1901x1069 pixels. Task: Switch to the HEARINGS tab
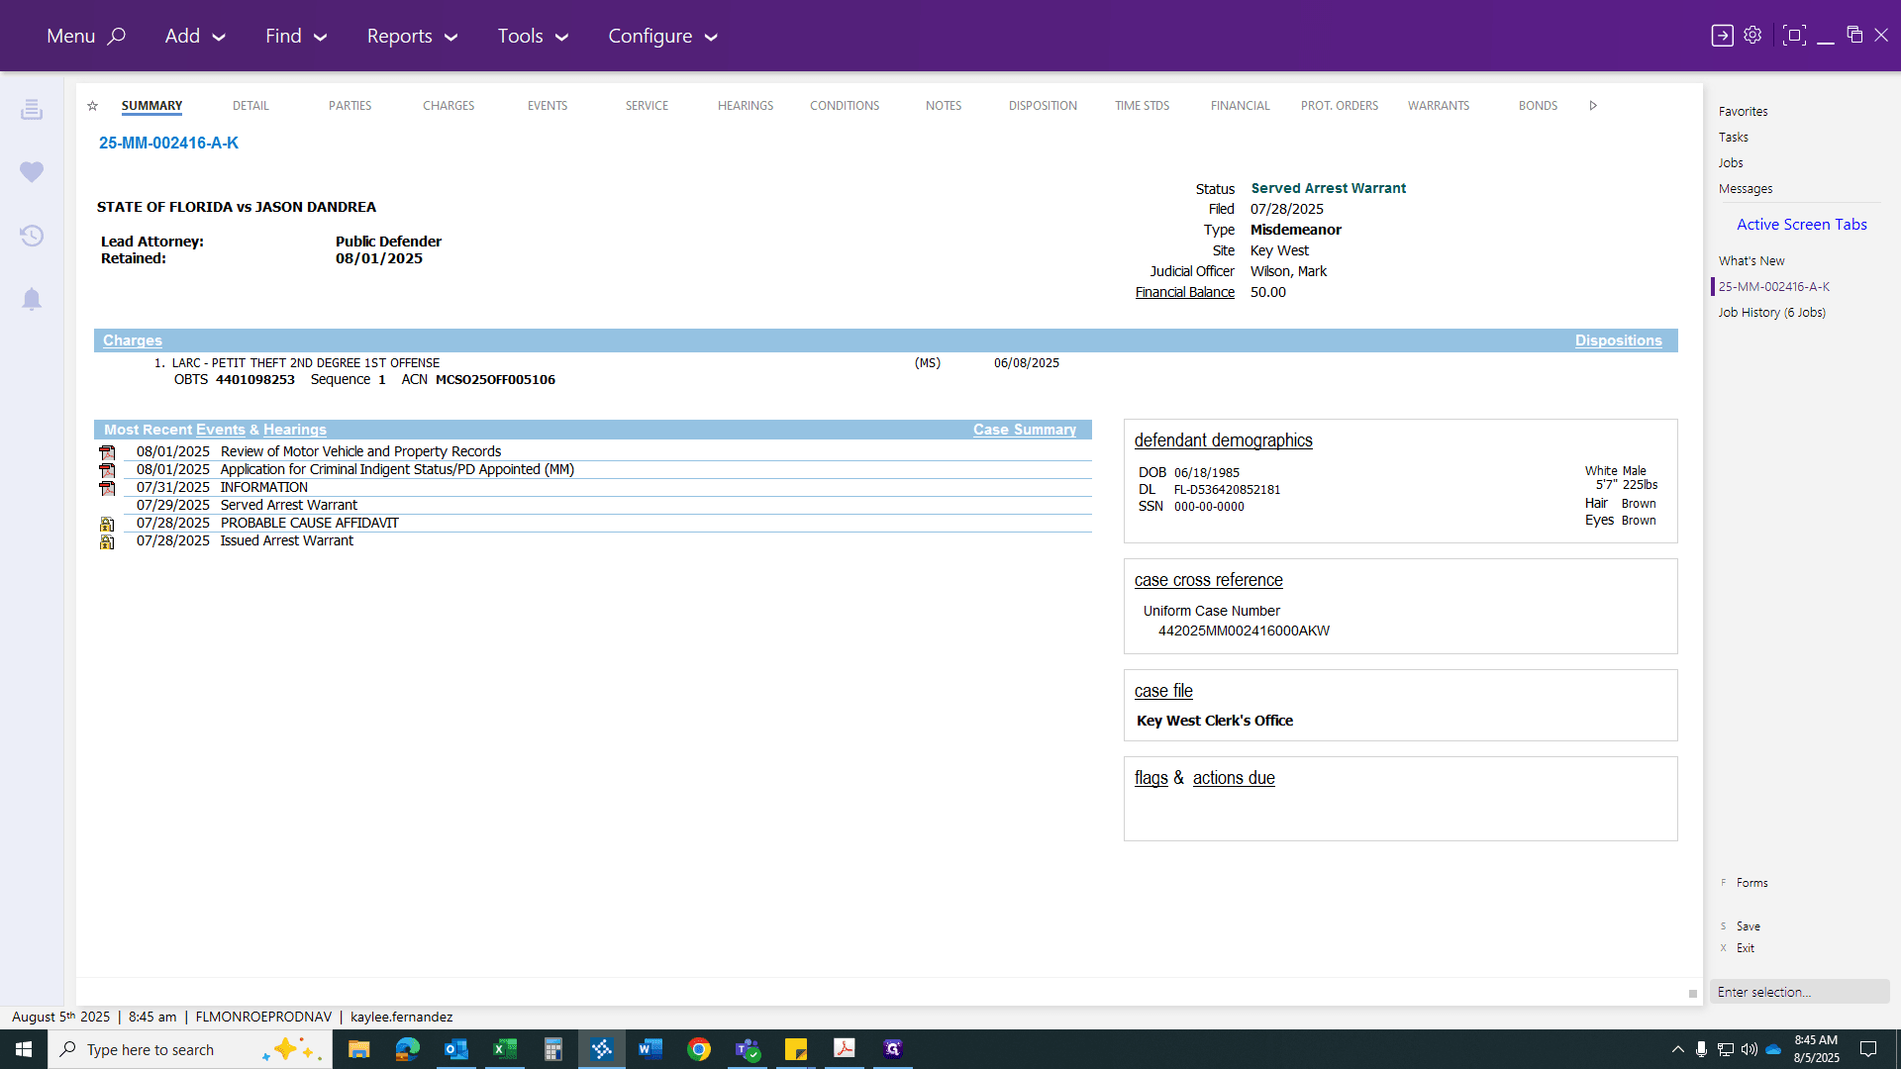pyautogui.click(x=746, y=106)
